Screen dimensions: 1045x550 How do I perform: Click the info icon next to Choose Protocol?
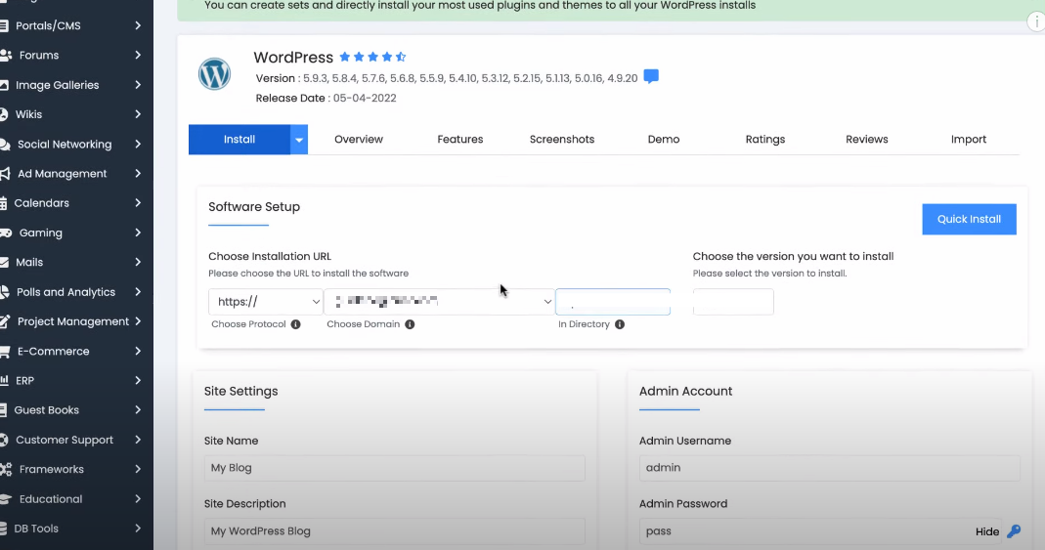(x=296, y=324)
